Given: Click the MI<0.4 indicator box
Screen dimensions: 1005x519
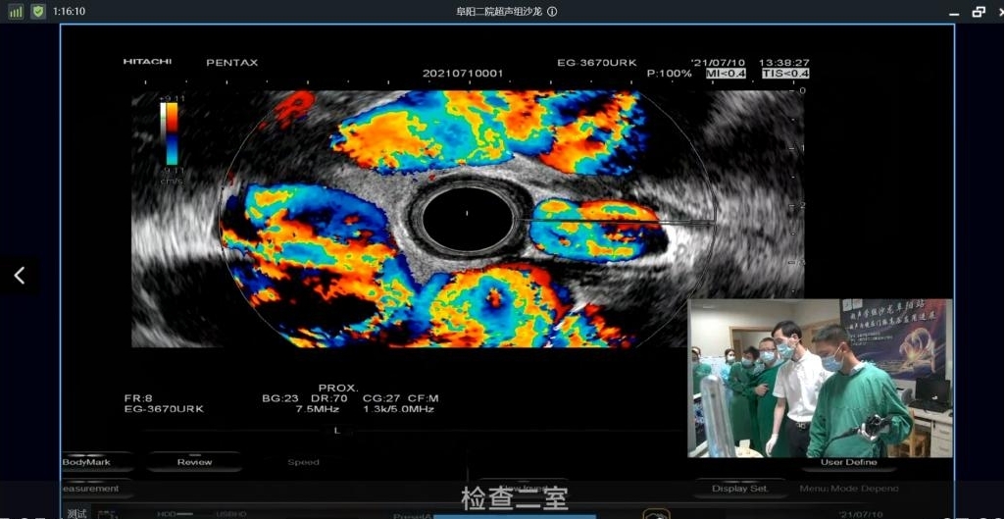Looking at the screenshot, I should pos(724,74).
